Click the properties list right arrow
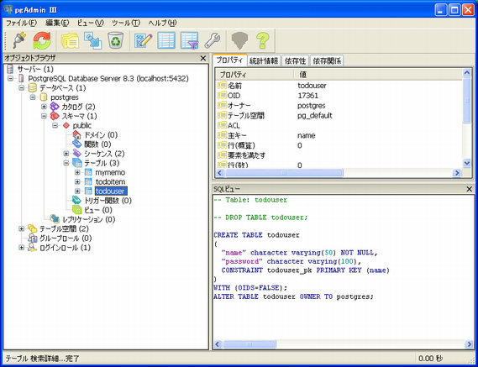The image size is (478, 367). pyautogui.click(x=457, y=173)
